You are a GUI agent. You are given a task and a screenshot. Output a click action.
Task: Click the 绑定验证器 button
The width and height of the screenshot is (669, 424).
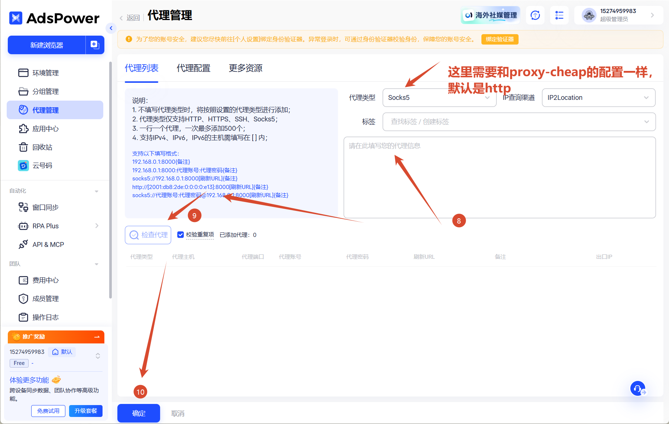500,39
